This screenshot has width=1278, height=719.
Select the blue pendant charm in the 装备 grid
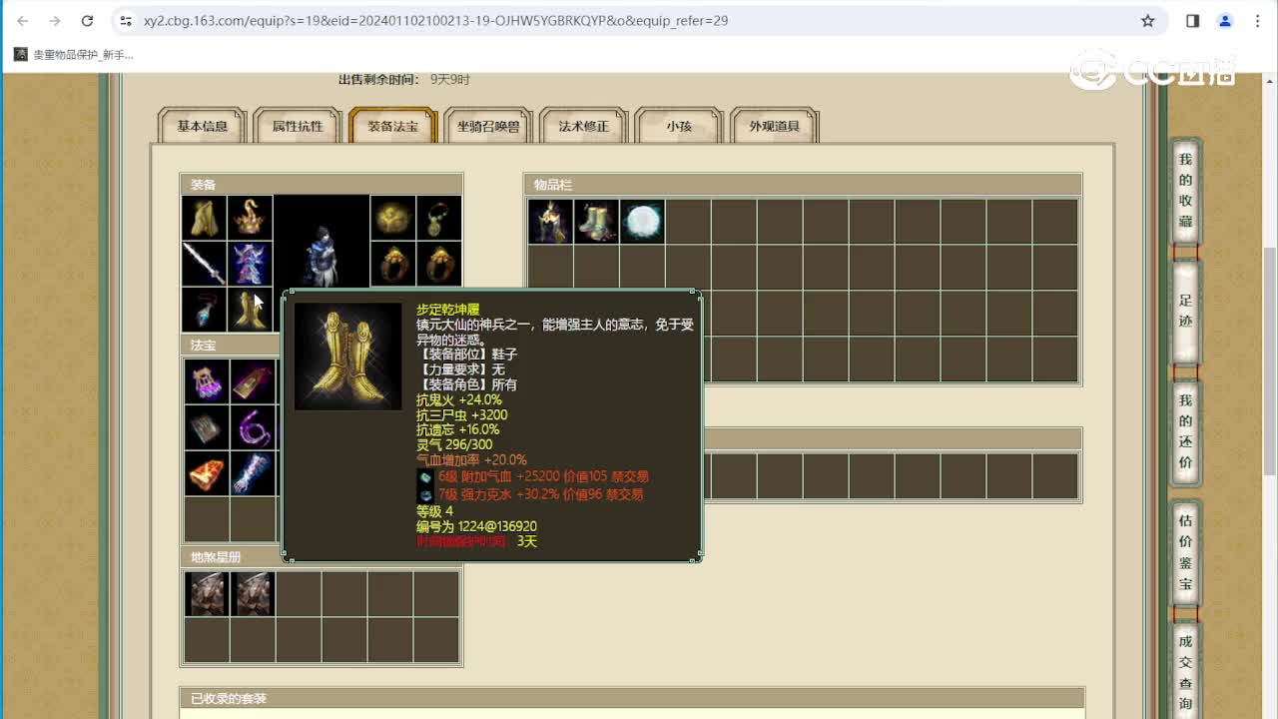[x=204, y=310]
